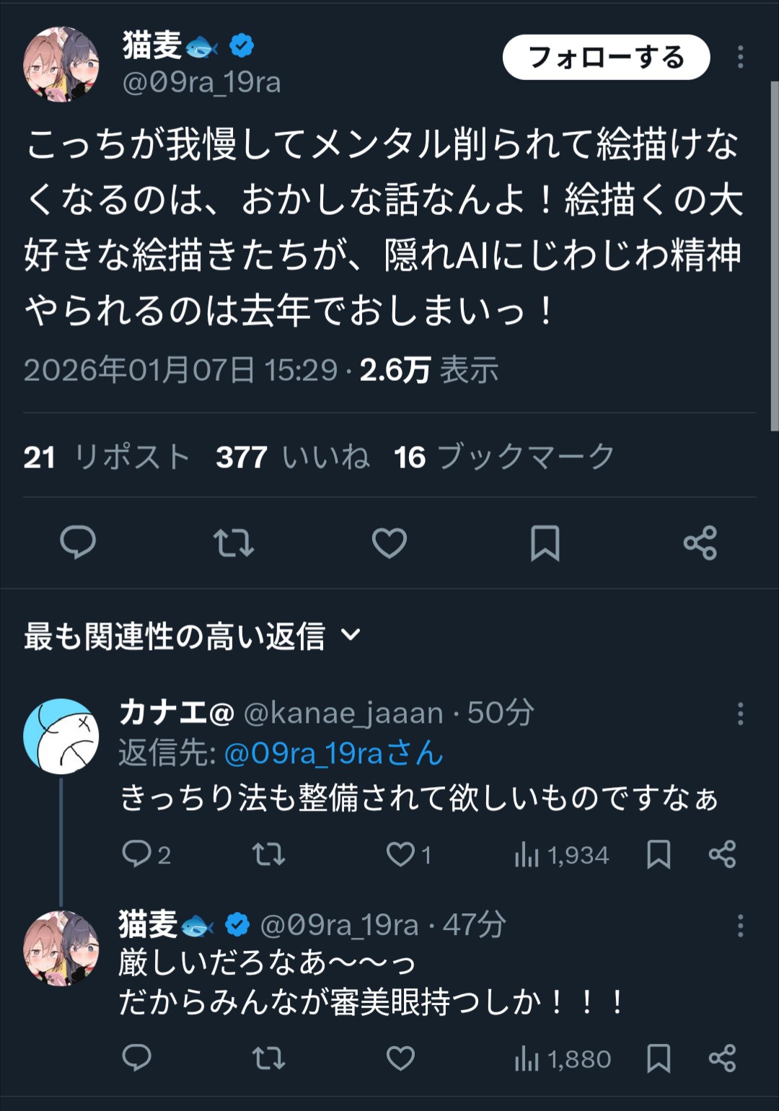Like カナエ@'s reply
This screenshot has height=1111, width=779.
pyautogui.click(x=401, y=855)
